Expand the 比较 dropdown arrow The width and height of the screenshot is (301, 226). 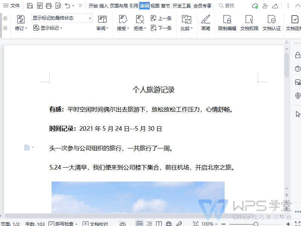[192, 28]
